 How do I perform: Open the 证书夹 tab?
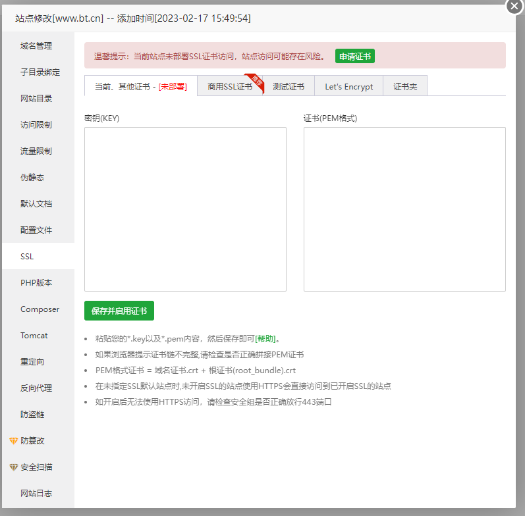coord(405,86)
